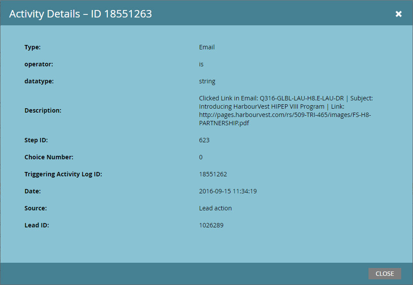
Task: Click the Lead ID value 1026289
Action: click(x=211, y=225)
